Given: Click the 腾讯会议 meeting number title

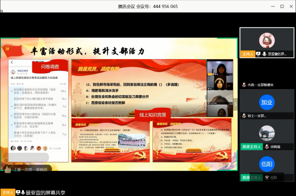Looking at the screenshot, I should pyautogui.click(x=148, y=6).
